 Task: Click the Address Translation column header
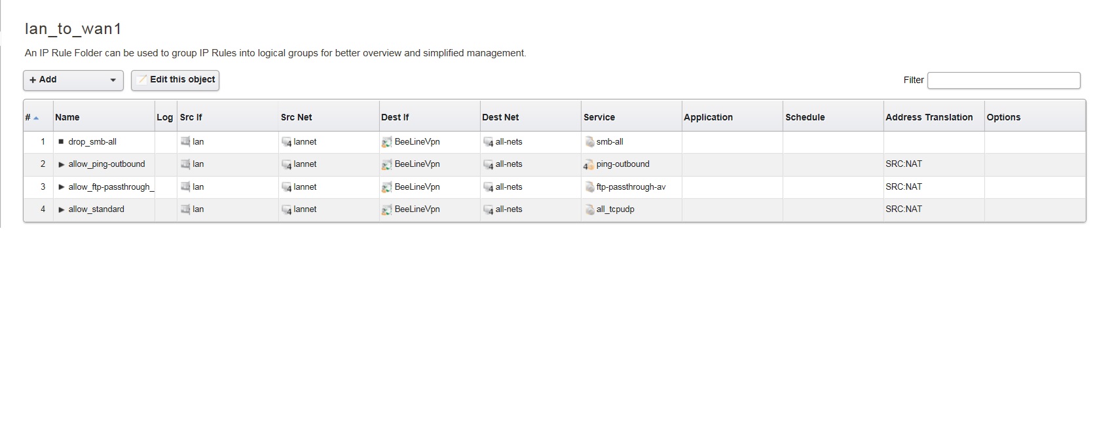coord(929,117)
